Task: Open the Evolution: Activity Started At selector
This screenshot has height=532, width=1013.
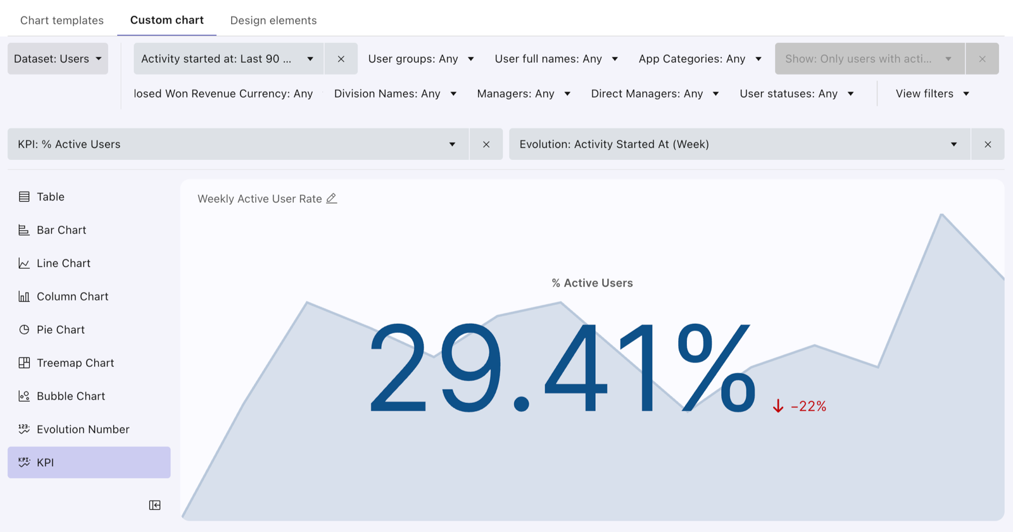Action: pyautogui.click(x=739, y=144)
